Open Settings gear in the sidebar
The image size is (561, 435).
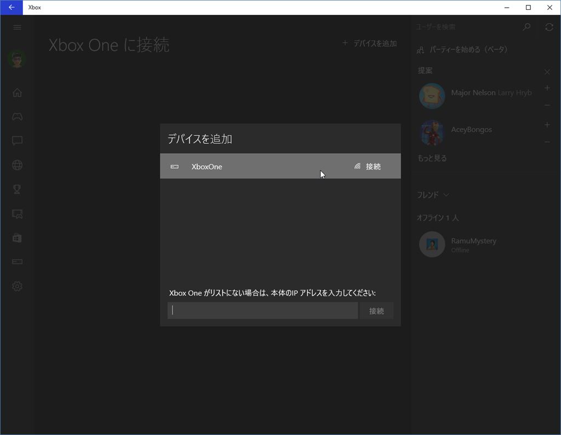coord(17,286)
